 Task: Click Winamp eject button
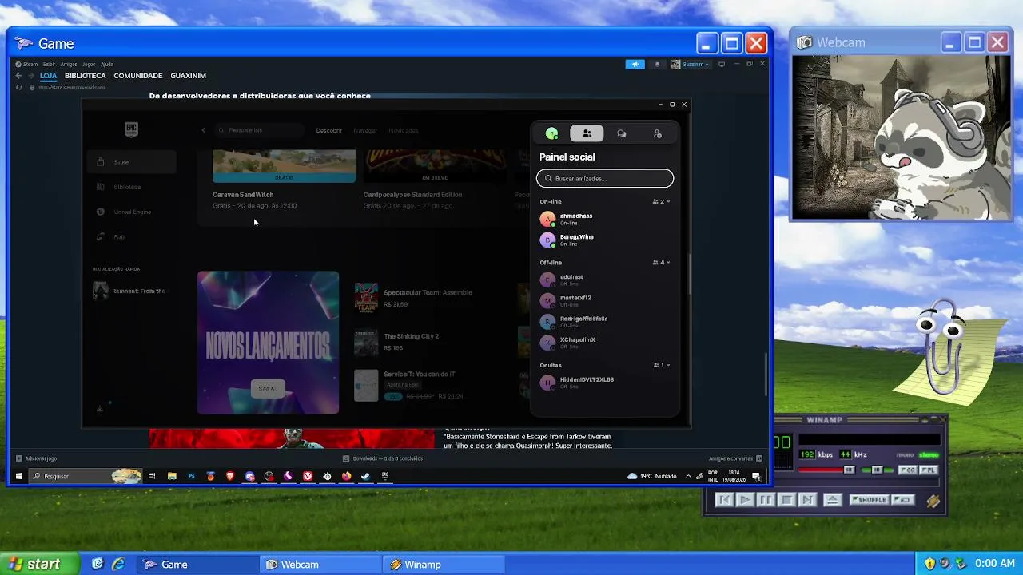click(832, 500)
